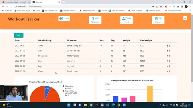The image size is (193, 108).
Task: Click the vertical page scrollbar
Action: 192,49
